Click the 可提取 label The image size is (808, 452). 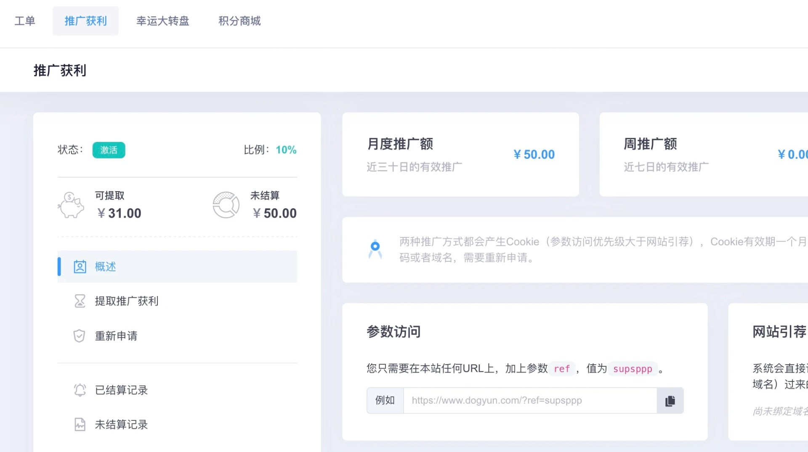[110, 196]
